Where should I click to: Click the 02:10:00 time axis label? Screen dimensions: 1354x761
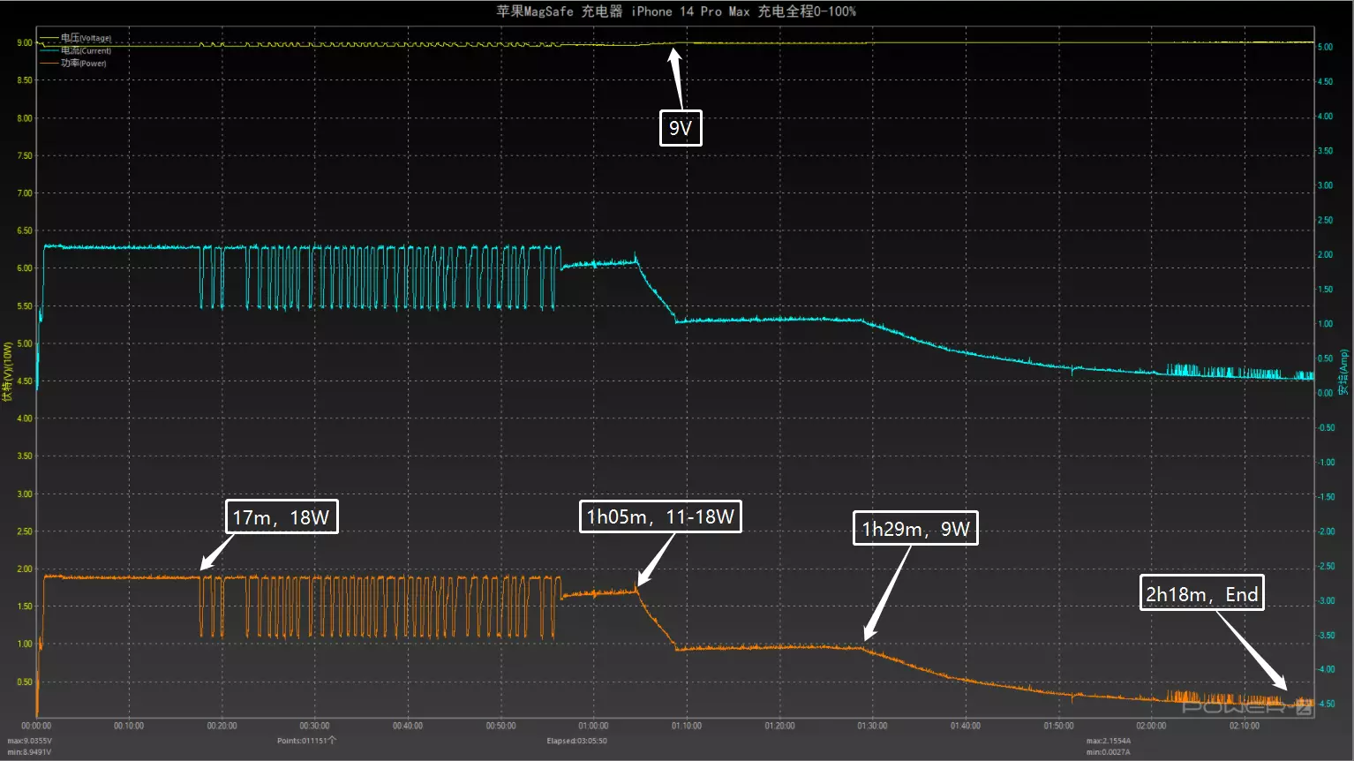point(1245,726)
